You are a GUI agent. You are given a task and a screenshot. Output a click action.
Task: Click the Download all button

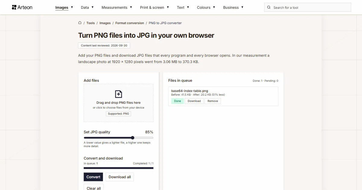coord(120,177)
